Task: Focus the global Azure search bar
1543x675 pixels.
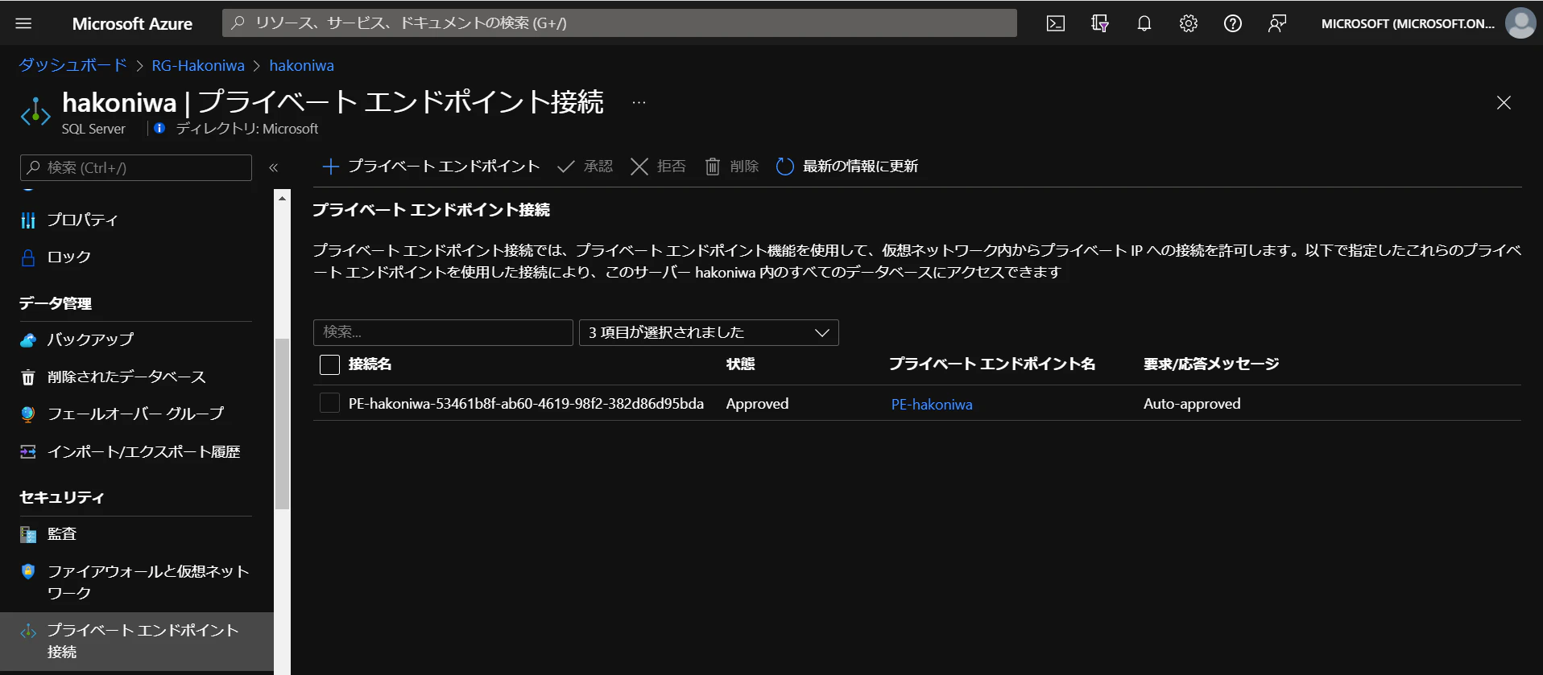Action: coord(619,23)
